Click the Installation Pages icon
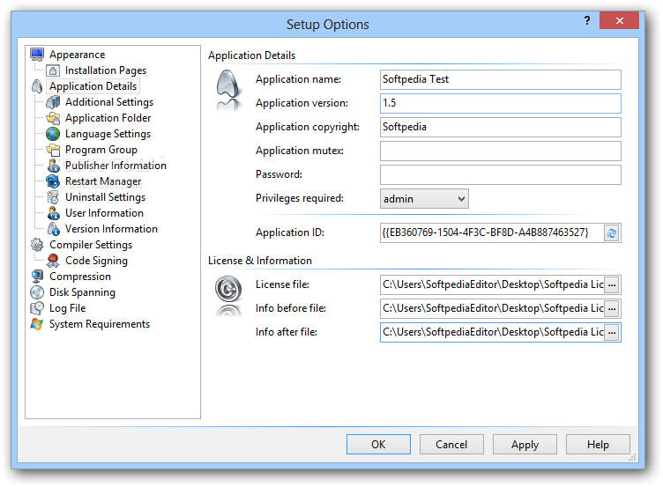 point(53,70)
